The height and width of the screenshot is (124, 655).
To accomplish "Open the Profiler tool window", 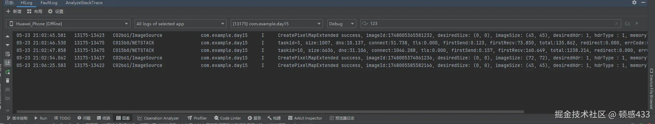I will tap(197, 118).
